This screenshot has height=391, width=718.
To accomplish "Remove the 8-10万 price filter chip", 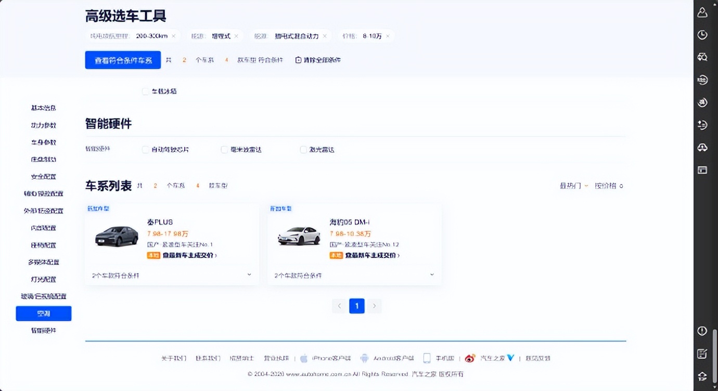I will pos(387,36).
